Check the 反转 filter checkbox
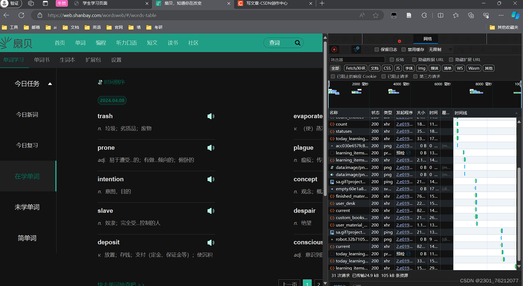 392,60
